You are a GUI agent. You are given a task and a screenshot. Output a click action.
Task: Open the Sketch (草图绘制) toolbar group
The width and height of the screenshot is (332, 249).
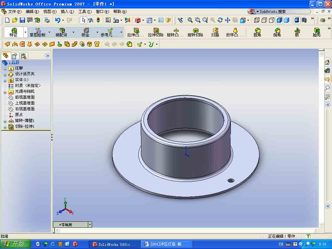click(38, 32)
